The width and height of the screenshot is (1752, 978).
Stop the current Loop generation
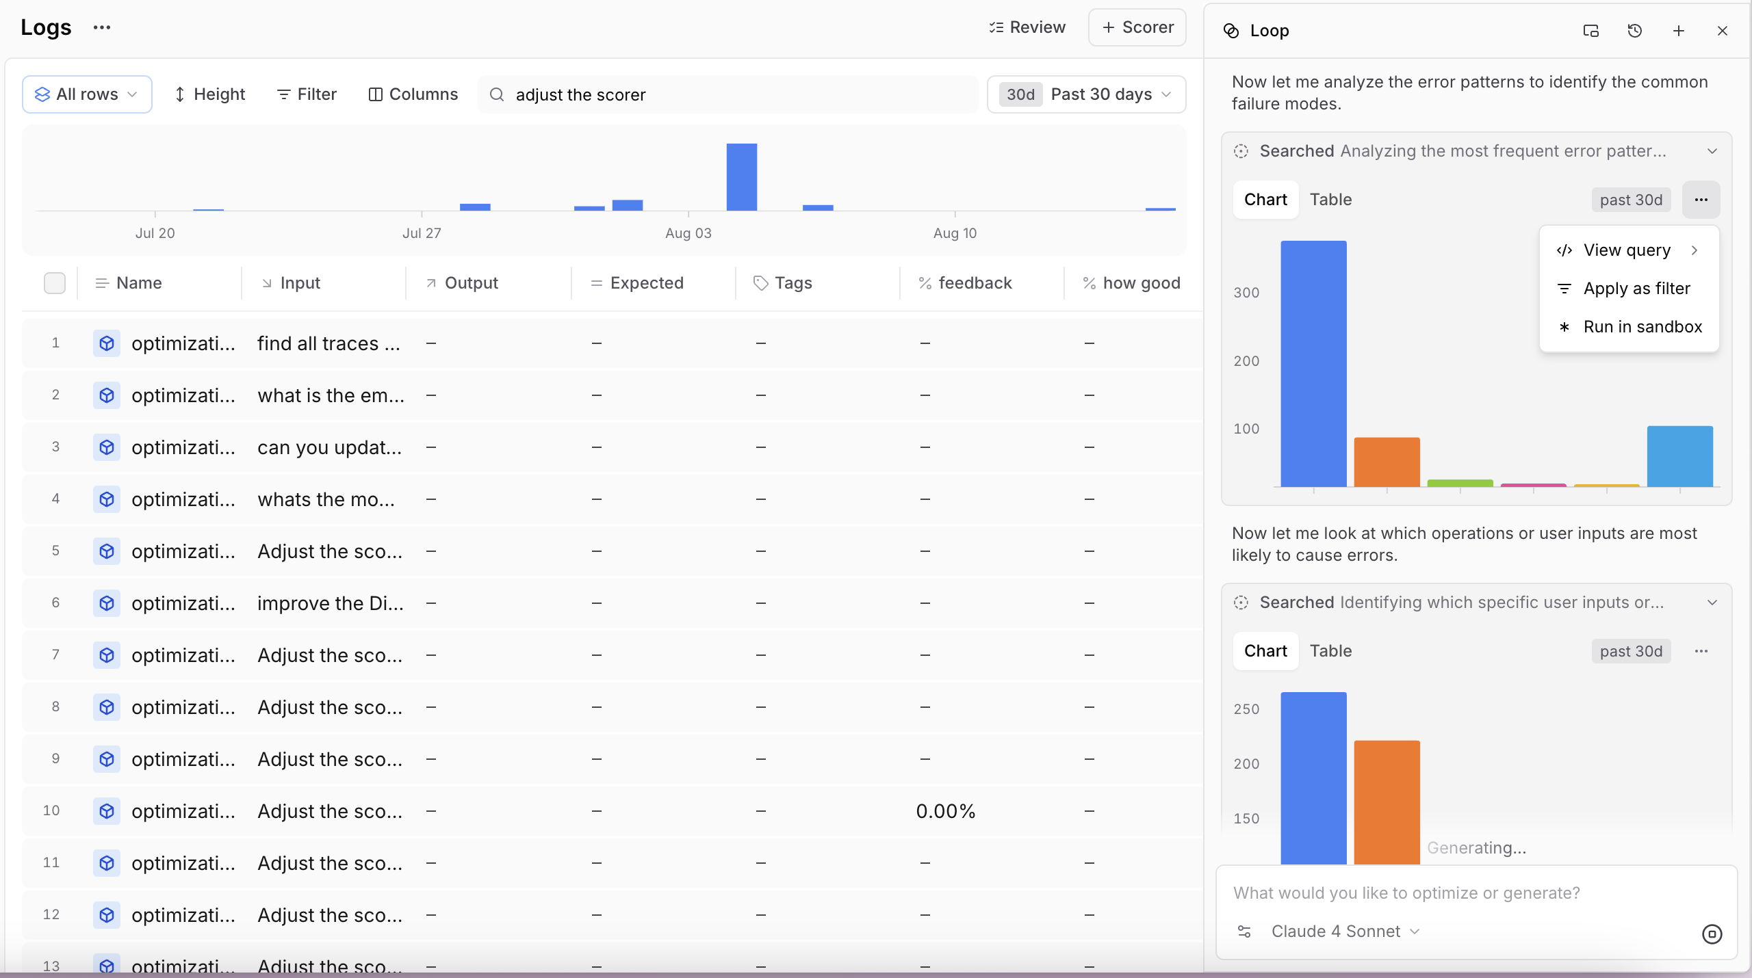pyautogui.click(x=1712, y=933)
